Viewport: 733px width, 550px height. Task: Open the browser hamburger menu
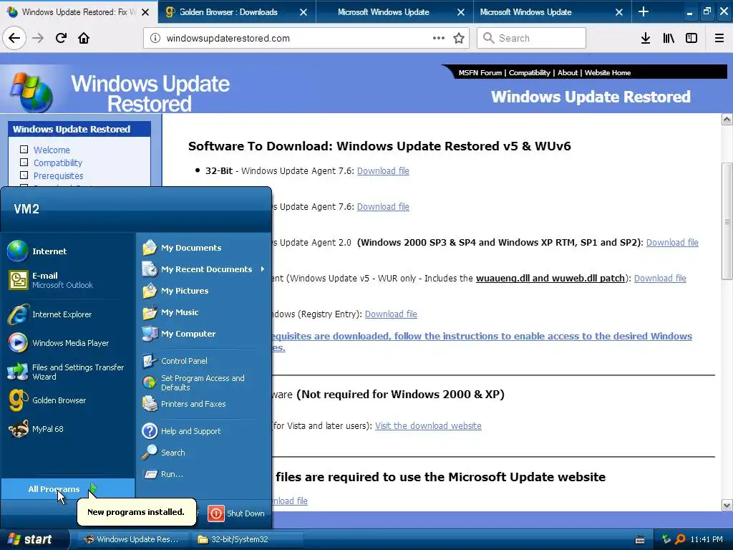pyautogui.click(x=719, y=38)
